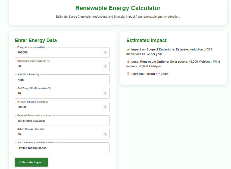Viewport: 231px width, 169px height.
Task: Click the 'metric tons CO2e per year' text
Action: coord(144,54)
